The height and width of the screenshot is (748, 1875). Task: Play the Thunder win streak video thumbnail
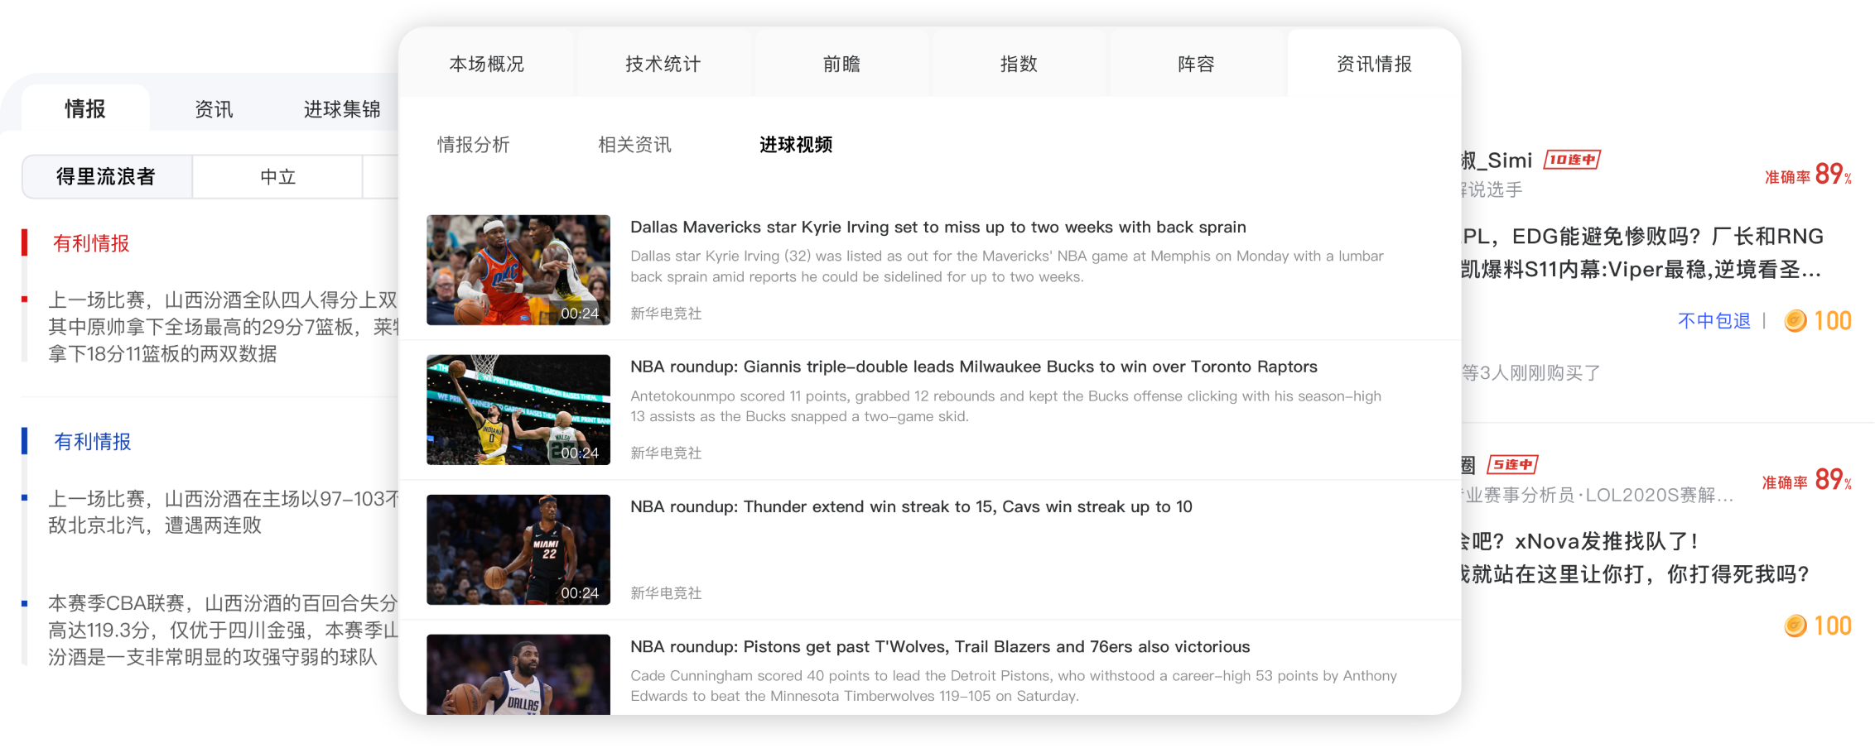click(518, 549)
